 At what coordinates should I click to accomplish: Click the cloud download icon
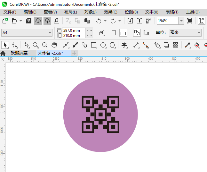tap(38, 21)
